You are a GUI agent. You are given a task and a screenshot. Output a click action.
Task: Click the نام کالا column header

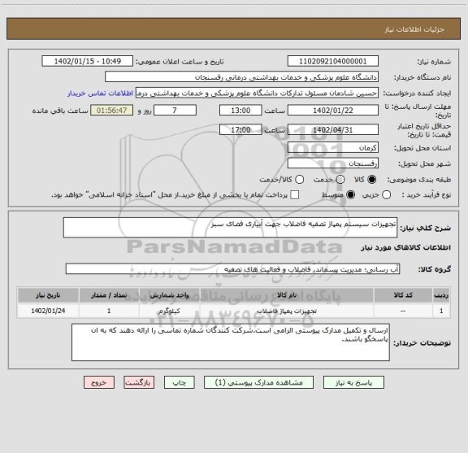point(287,295)
